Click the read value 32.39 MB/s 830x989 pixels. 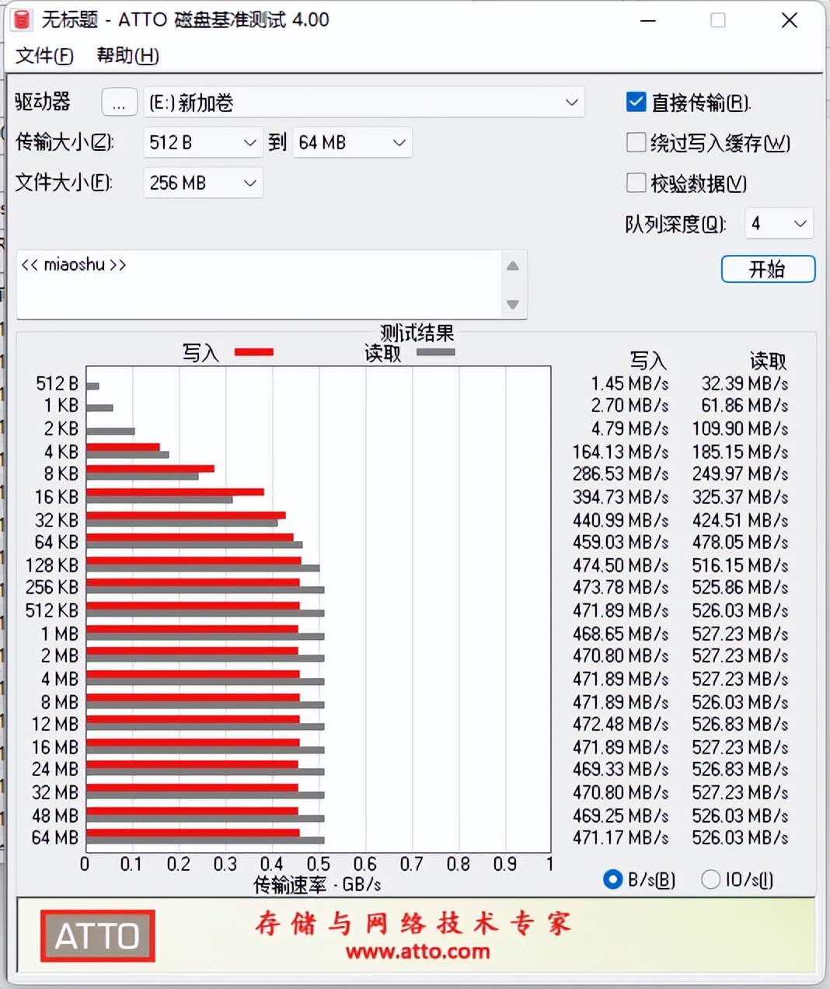click(x=745, y=383)
